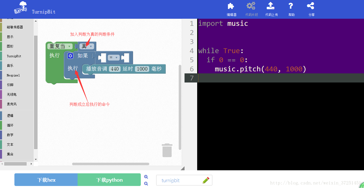Click the turnipbit filename field

(x=184, y=180)
